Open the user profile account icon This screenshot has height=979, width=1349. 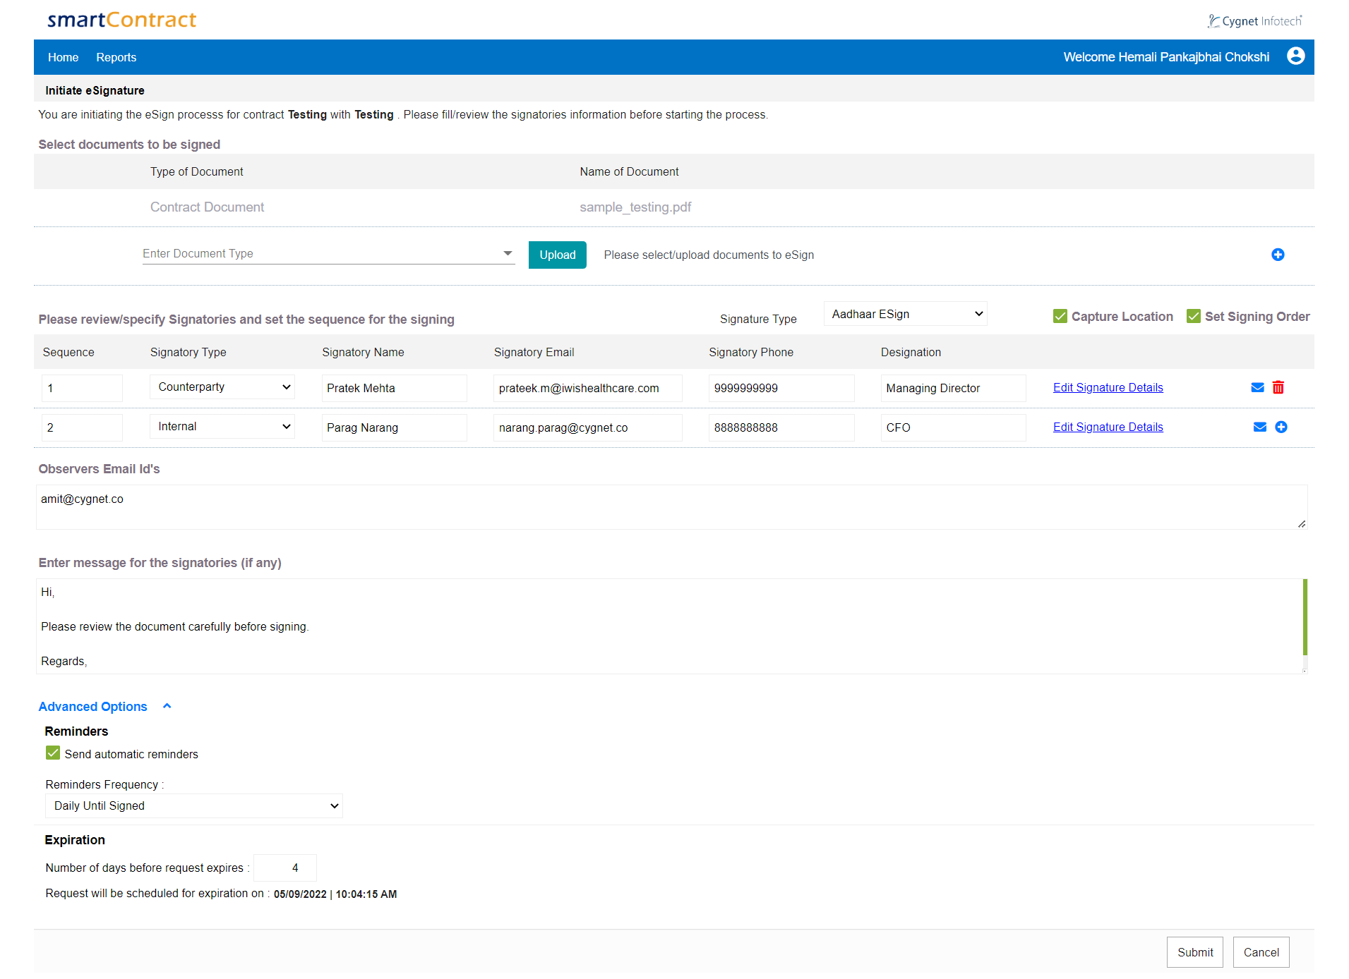coord(1295,56)
